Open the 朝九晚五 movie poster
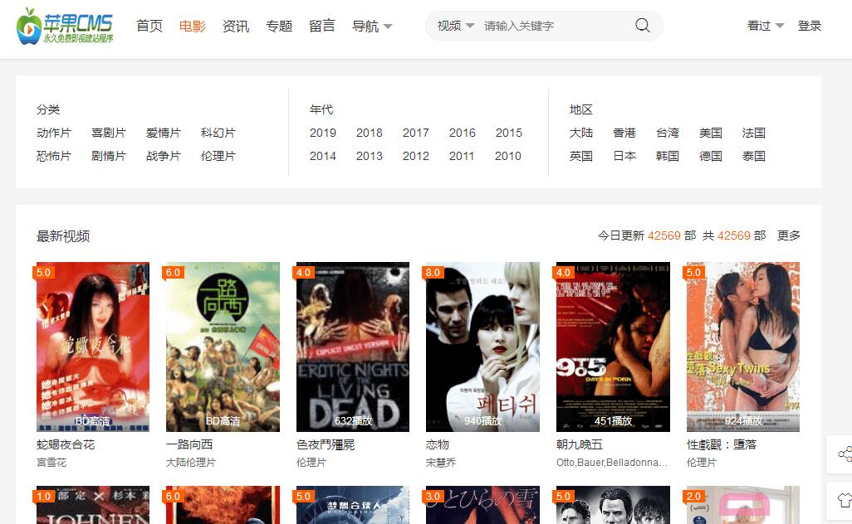The image size is (852, 524). [613, 347]
